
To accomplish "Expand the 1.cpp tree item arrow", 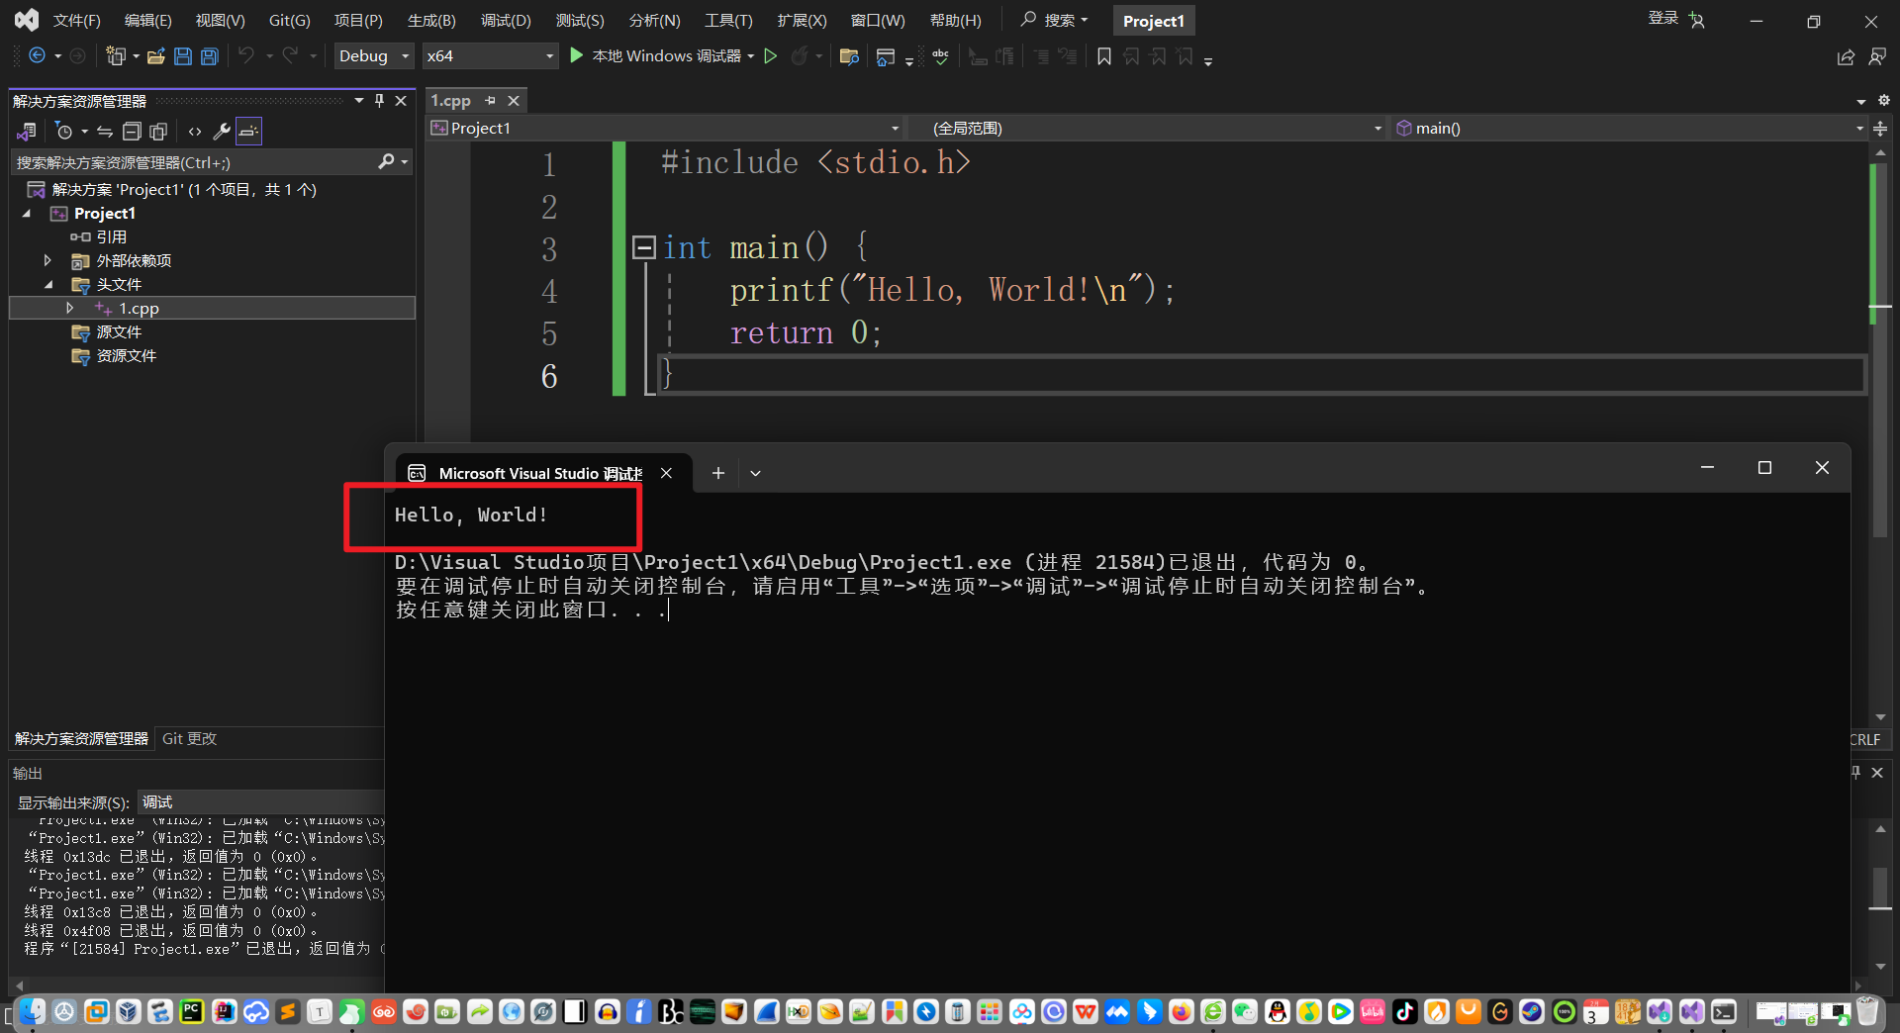I will click(x=69, y=309).
